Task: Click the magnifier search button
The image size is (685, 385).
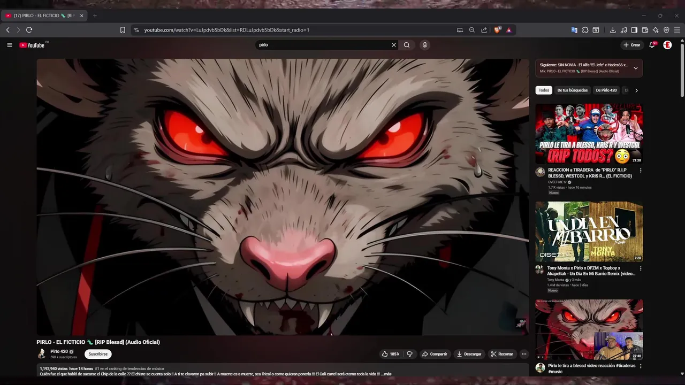Action: 407,45
